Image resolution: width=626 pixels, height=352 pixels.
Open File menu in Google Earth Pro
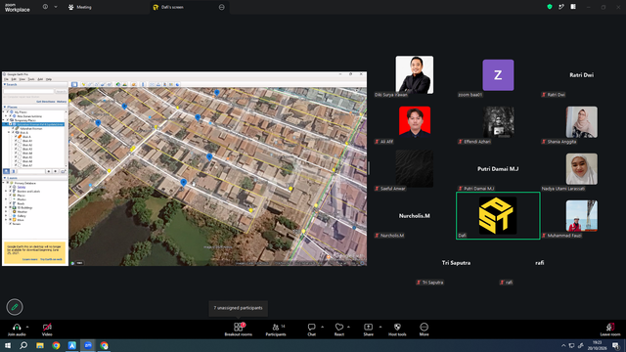point(6,79)
